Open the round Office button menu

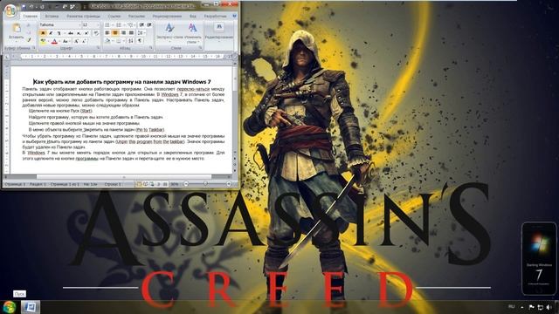10,10
